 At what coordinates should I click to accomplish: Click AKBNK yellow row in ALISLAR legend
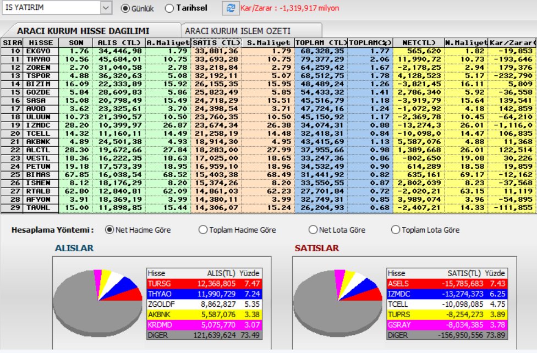tap(205, 315)
